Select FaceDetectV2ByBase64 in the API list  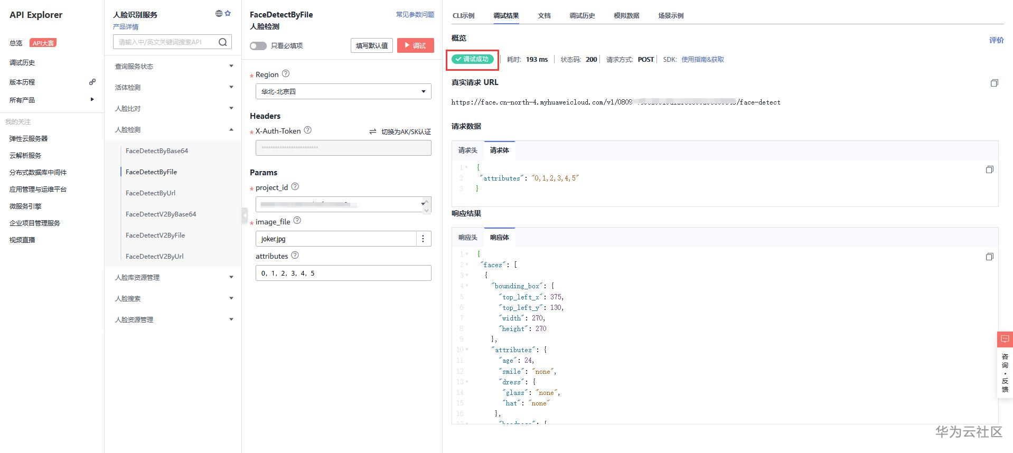[161, 214]
